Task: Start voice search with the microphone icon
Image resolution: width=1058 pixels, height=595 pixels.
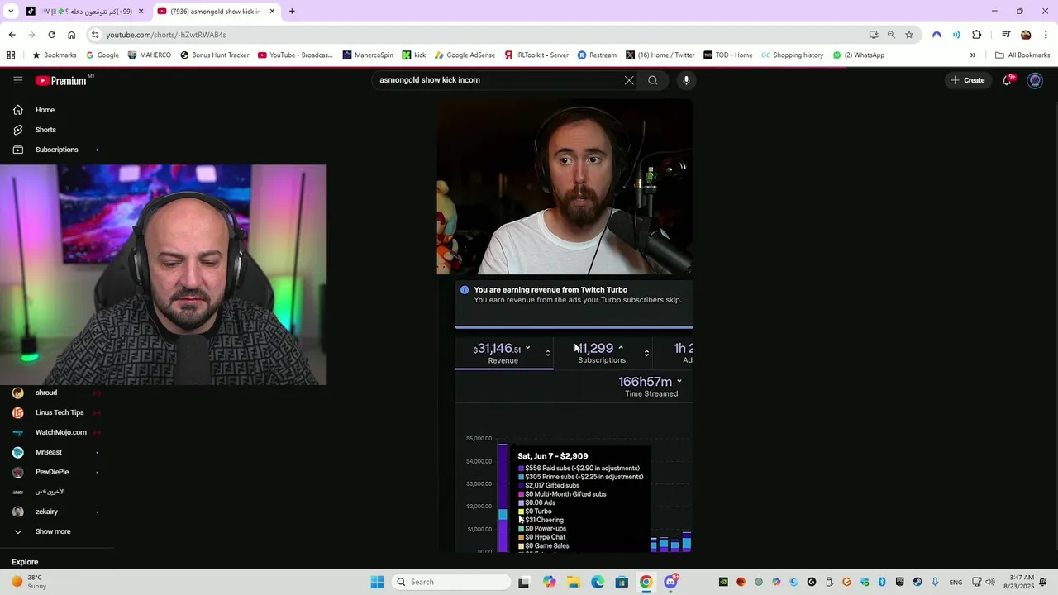Action: 686,80
